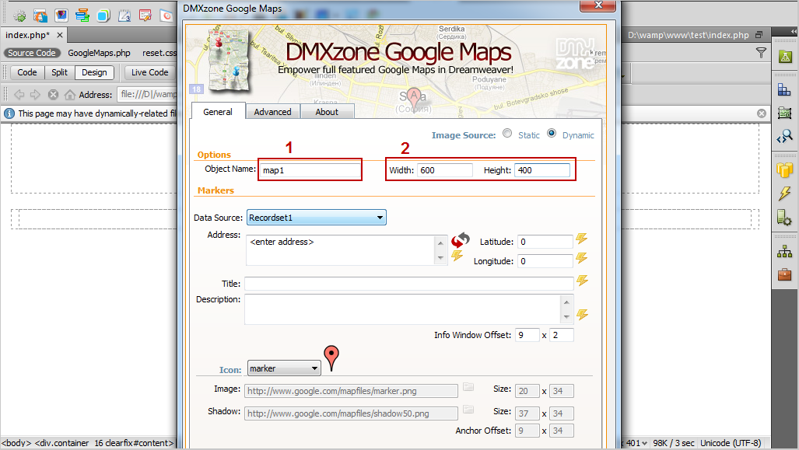Open the code magnifier panel in right dock

(x=785, y=137)
